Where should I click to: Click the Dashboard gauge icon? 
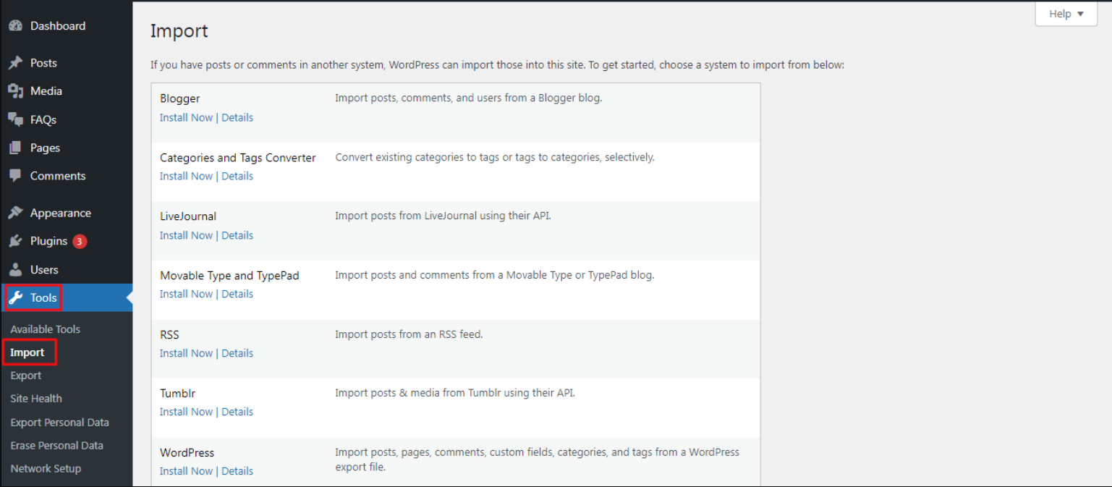15,26
